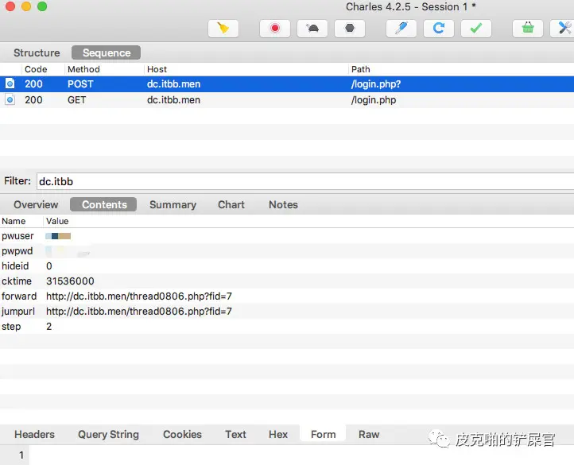Viewport: 574px width, 465px height.
Task: Click the yellow minimize window button
Action: [26, 6]
